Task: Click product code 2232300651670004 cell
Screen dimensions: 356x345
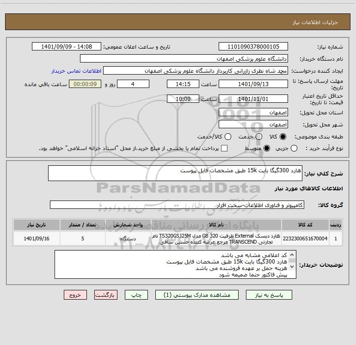Action: [x=305, y=238]
